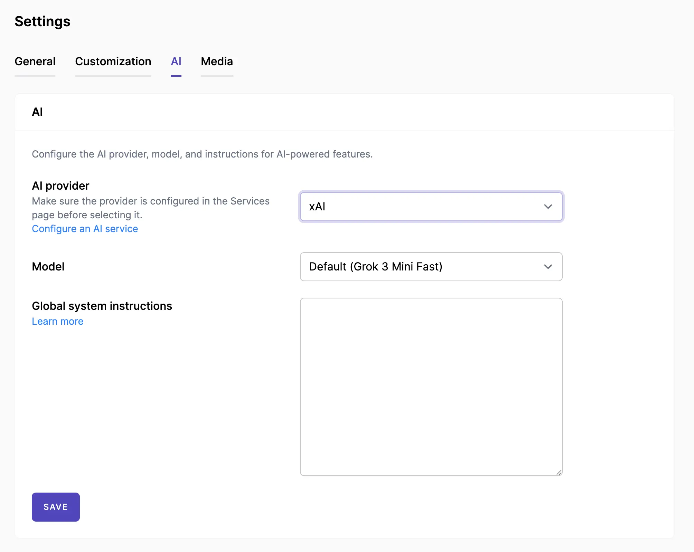Select the AI tab
Image resolution: width=694 pixels, height=552 pixels.
point(176,61)
